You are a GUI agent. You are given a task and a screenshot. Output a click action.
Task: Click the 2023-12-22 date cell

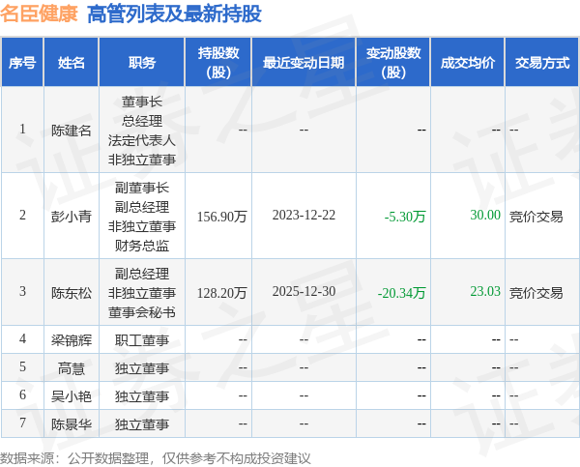pos(304,216)
